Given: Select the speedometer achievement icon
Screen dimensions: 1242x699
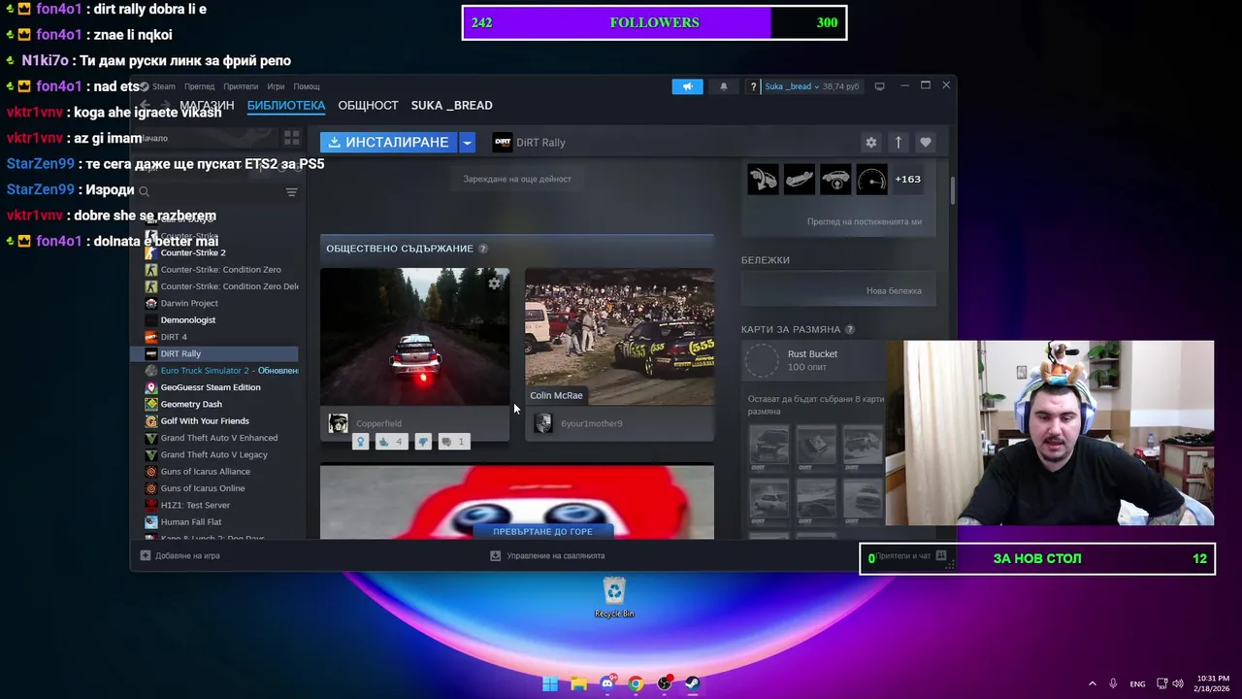Looking at the screenshot, I should (871, 179).
